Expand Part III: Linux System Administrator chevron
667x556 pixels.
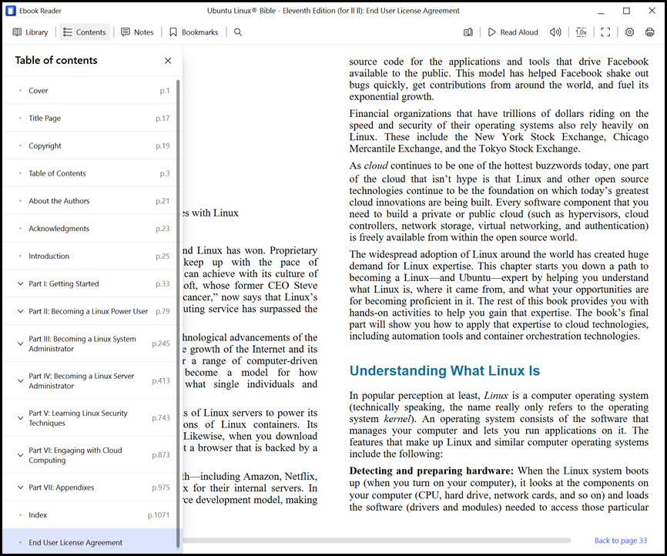(x=20, y=343)
